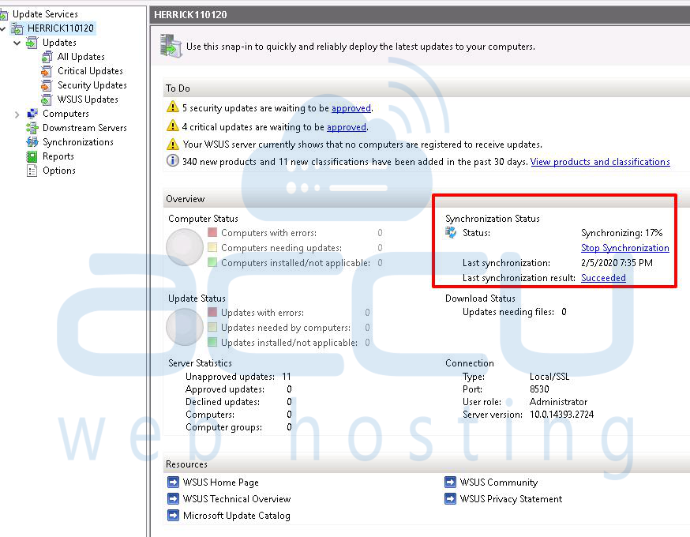Click 'Unapproved updates:' statistic label

(x=230, y=377)
